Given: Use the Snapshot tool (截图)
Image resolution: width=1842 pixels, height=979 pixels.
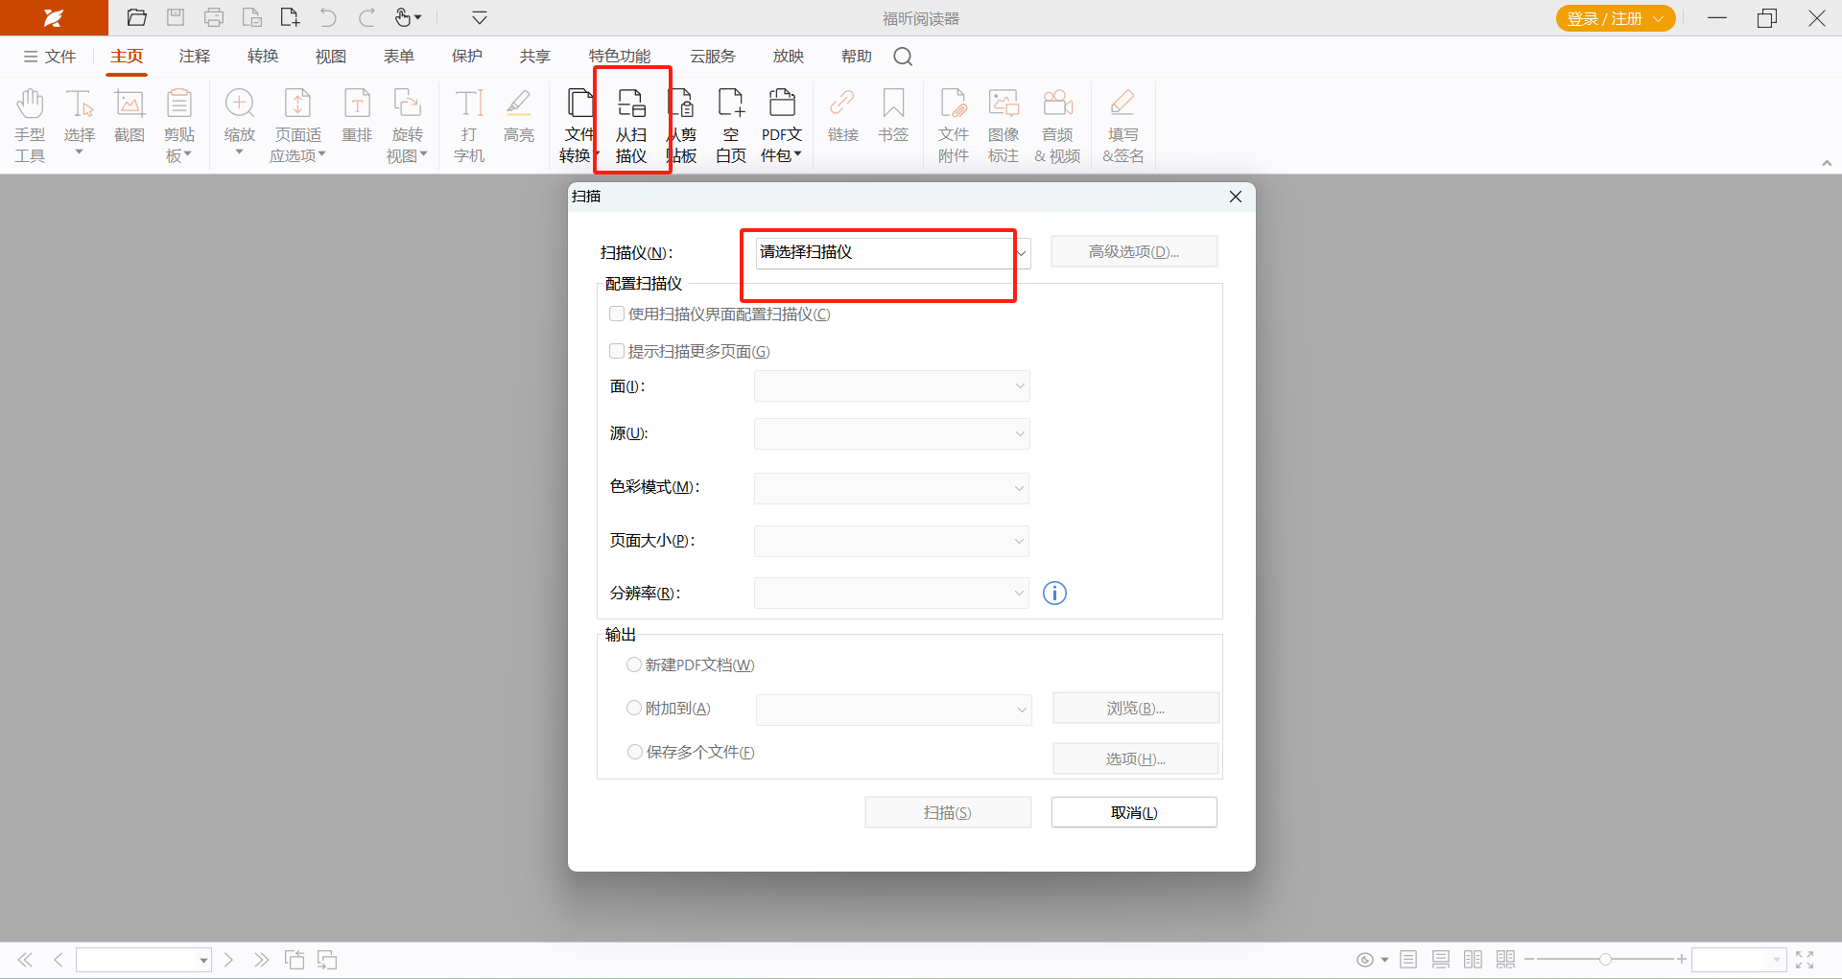Looking at the screenshot, I should (x=130, y=116).
